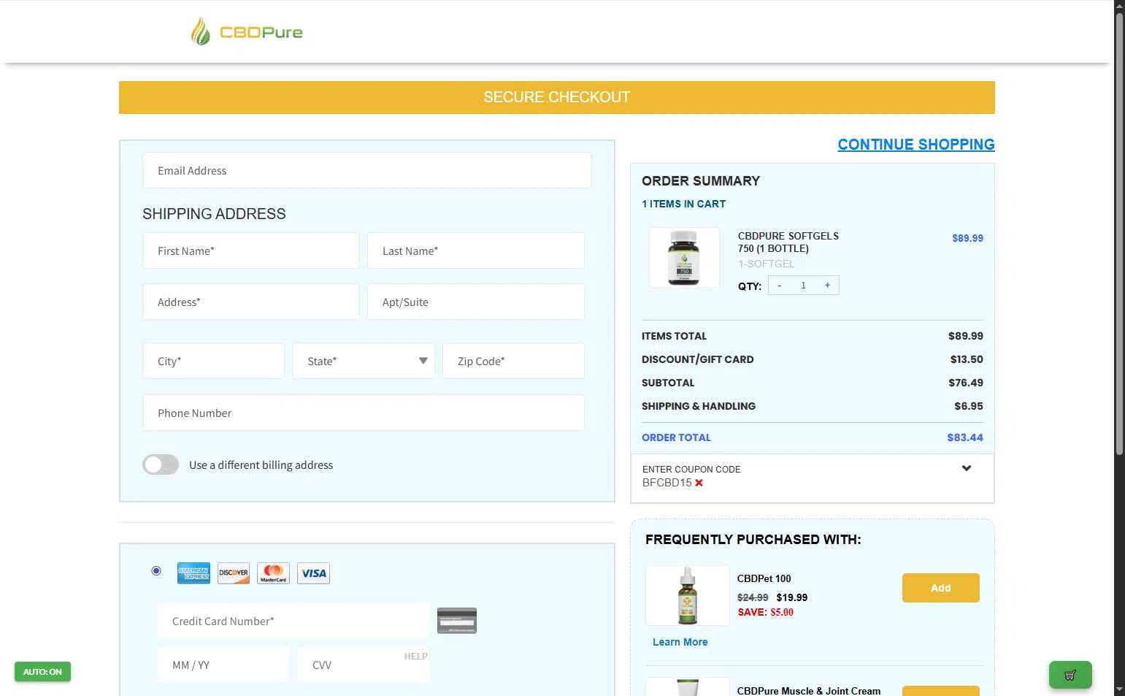1125x696 pixels.
Task: Select the credit card payment radio button
Action: pyautogui.click(x=156, y=570)
